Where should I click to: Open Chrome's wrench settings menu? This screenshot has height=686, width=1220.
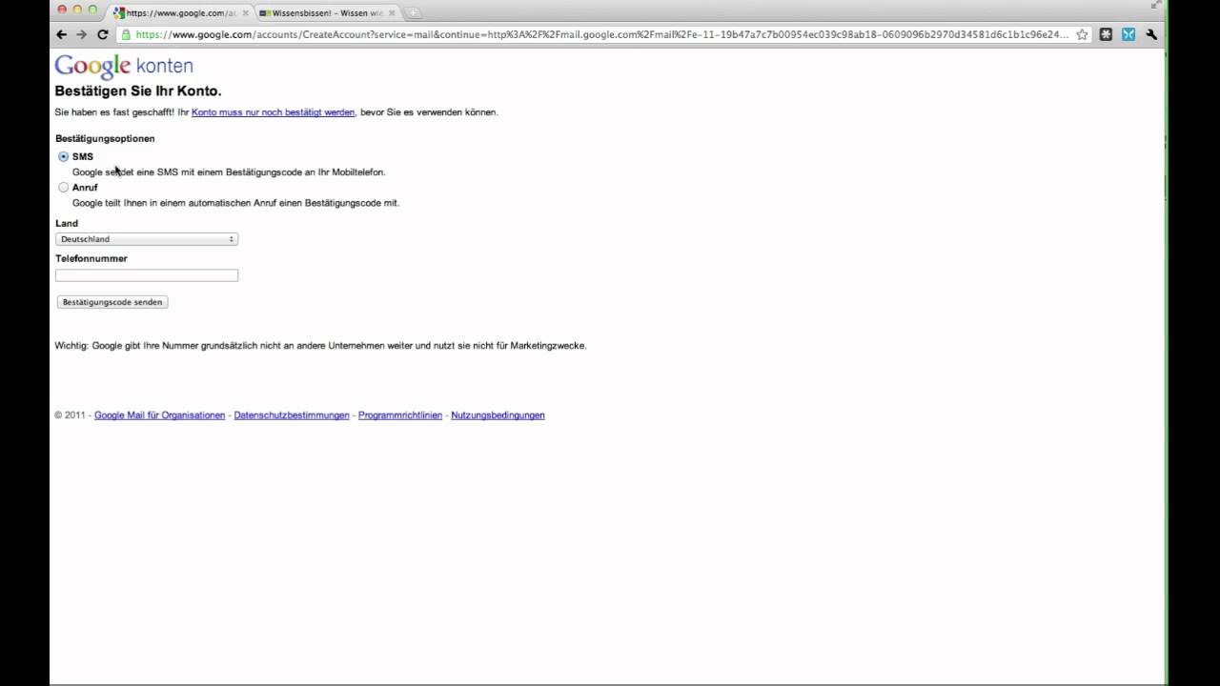1151,34
